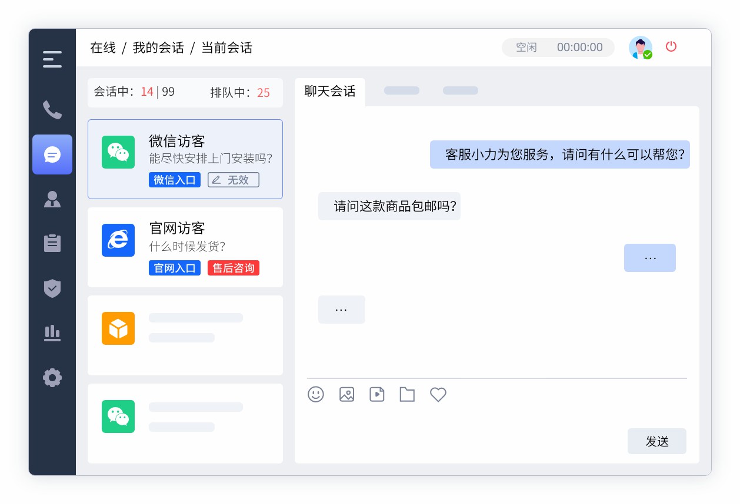This screenshot has height=504, width=740.
Task: Switch to the 聊天会话 tab
Action: pyautogui.click(x=330, y=92)
